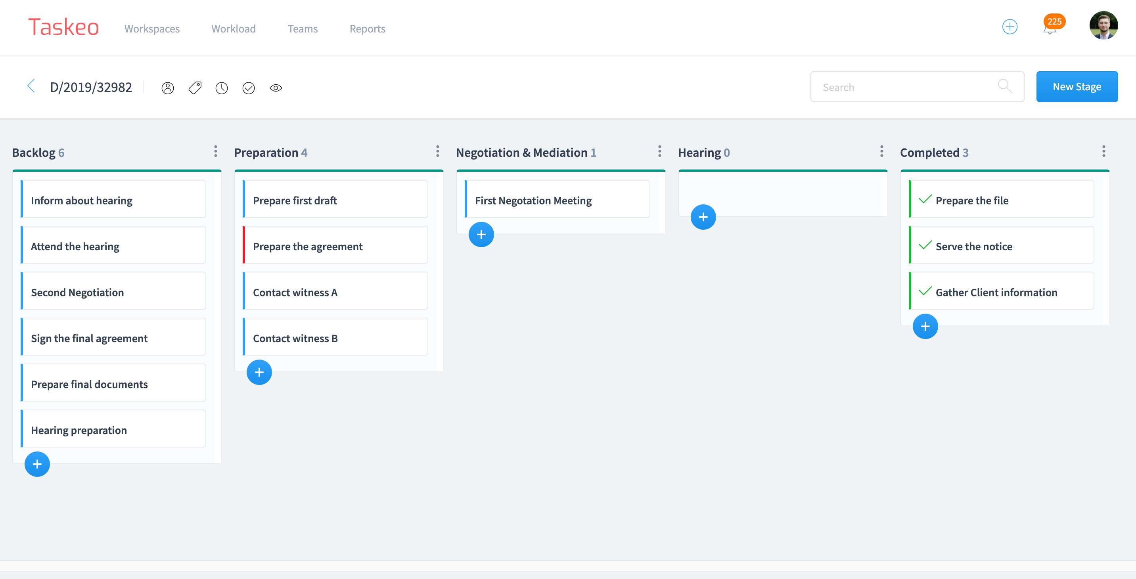Click the time tracking icon
Screen dimensions: 1136x579
point(222,87)
